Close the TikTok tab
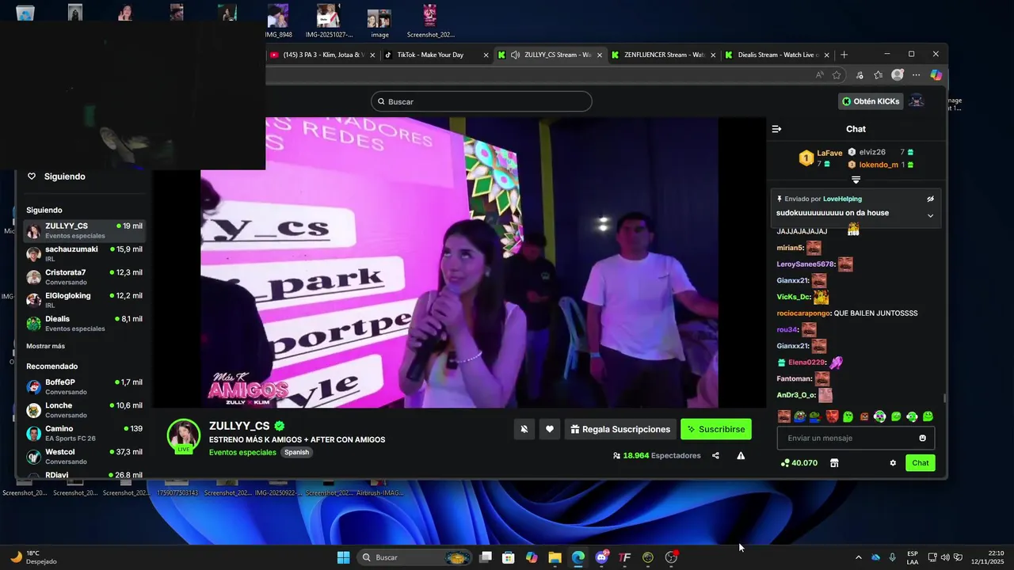 pos(486,55)
